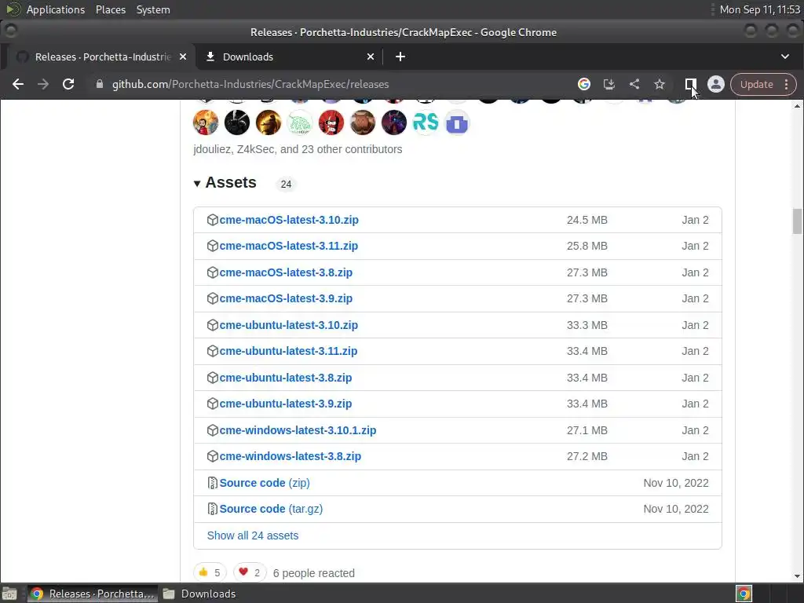804x603 pixels.
Task: Click the file-zip icon beside Source code (zip)
Action: pos(212,483)
